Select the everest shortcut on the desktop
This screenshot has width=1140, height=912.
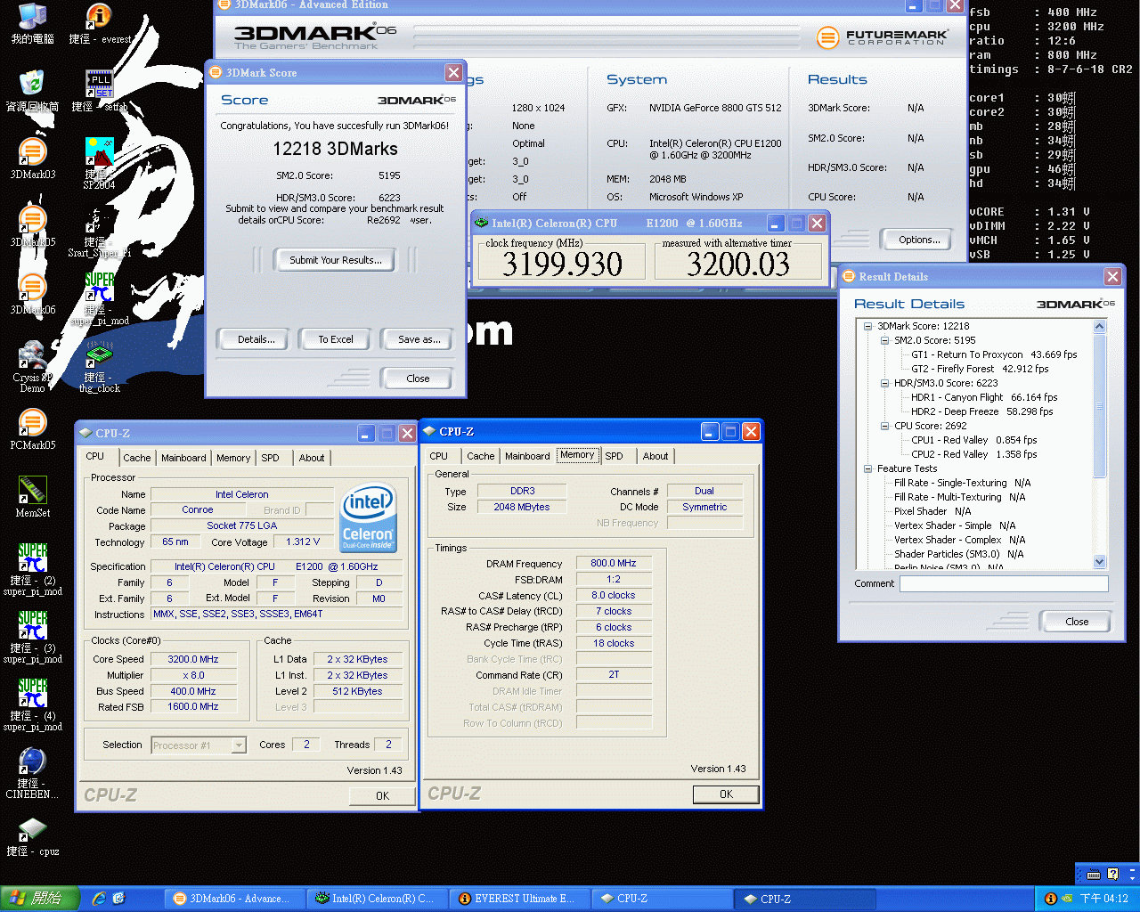coord(99,24)
